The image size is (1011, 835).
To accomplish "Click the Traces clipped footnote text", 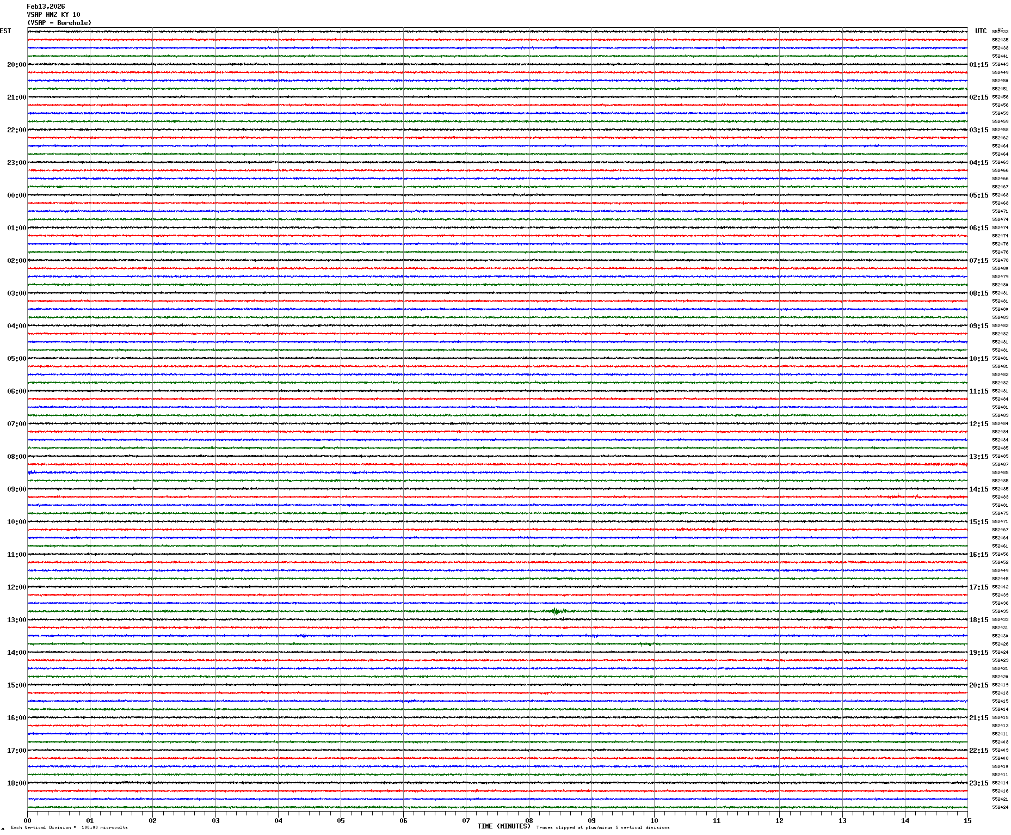I will [x=603, y=827].
